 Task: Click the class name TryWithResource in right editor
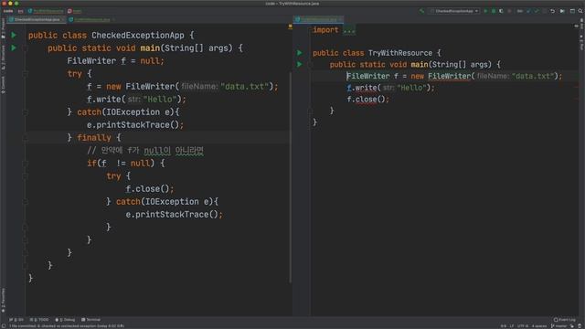400,53
